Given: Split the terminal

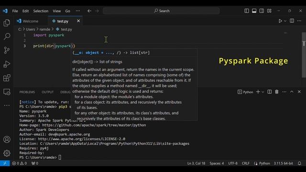Looking at the screenshot, I should tap(270, 92).
